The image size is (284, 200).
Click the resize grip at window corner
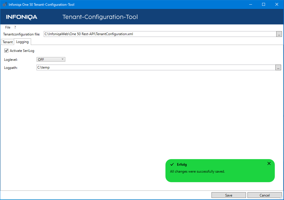282,198
